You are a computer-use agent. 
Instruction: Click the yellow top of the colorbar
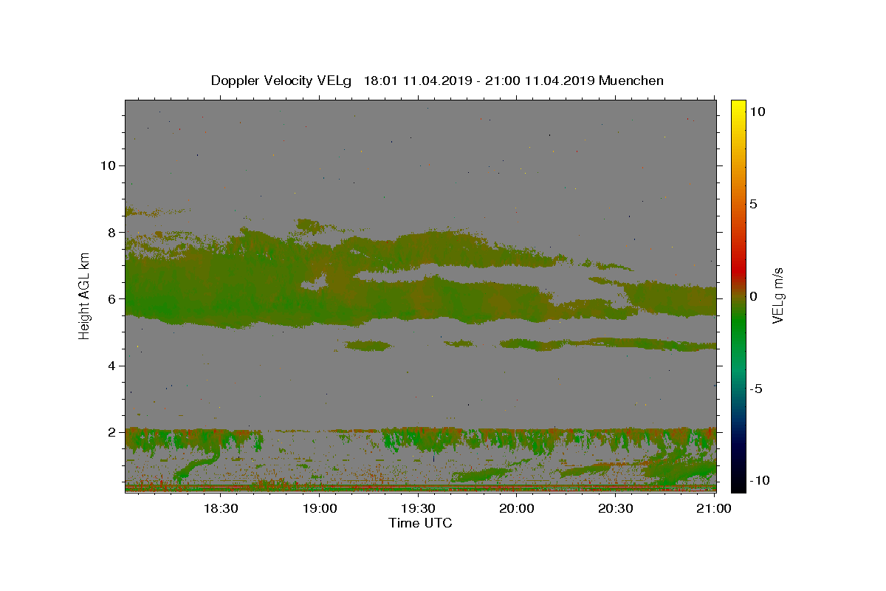(738, 106)
